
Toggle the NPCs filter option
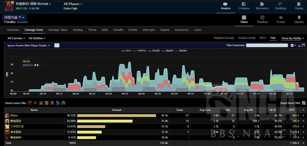[263, 38]
